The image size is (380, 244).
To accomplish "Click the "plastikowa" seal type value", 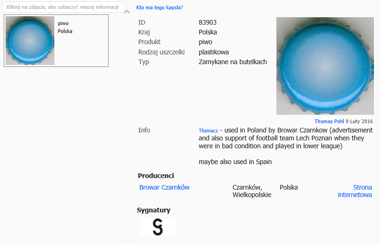I will point(214,52).
